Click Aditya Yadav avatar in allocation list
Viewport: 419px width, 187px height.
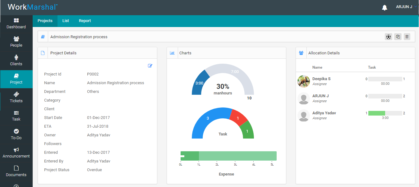(x=304, y=116)
